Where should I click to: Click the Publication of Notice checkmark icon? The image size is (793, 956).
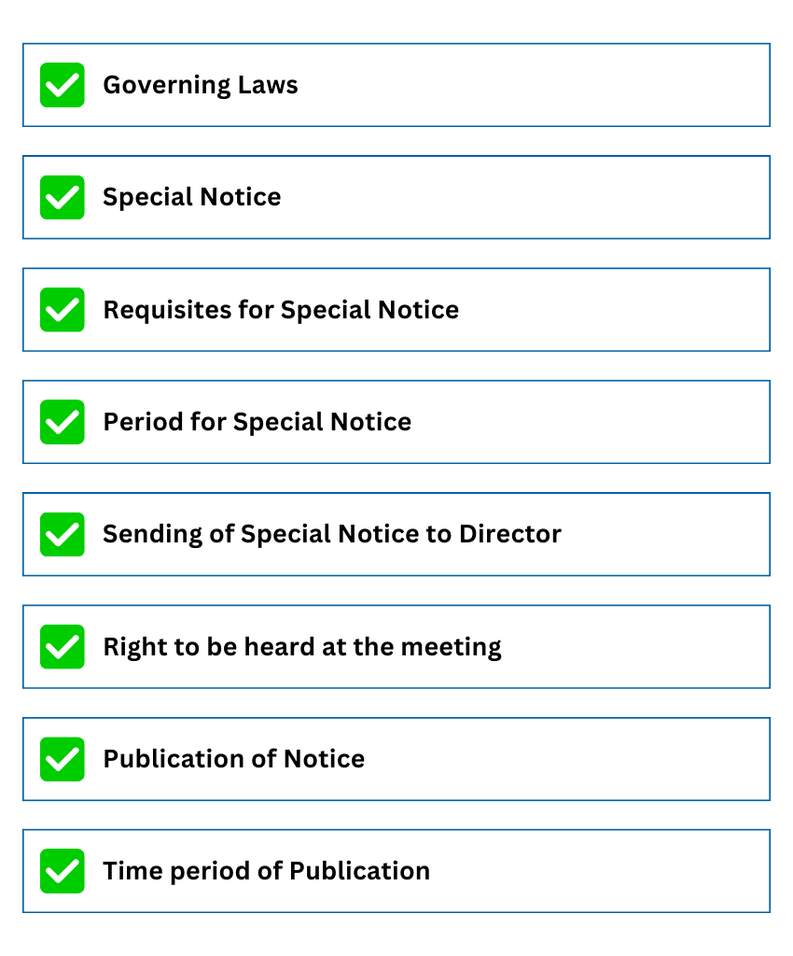(63, 759)
